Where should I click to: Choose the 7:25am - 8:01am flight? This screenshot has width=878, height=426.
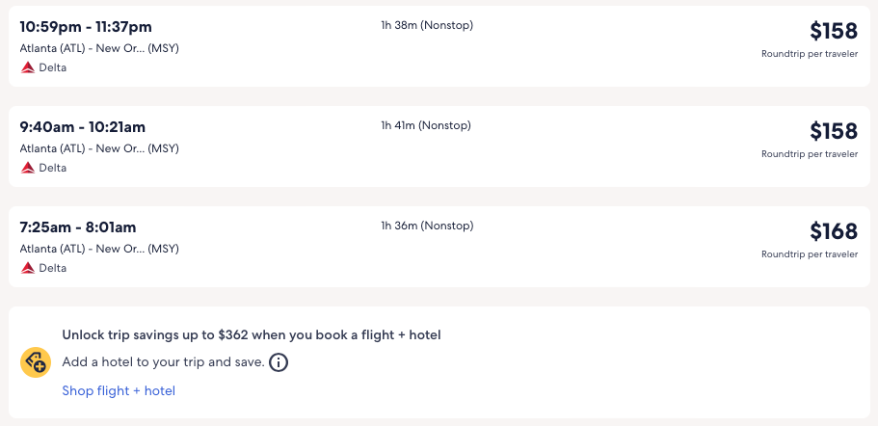click(x=78, y=227)
